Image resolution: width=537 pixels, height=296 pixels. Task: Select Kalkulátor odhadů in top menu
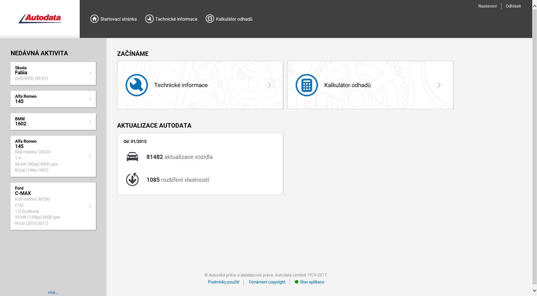pyautogui.click(x=234, y=19)
